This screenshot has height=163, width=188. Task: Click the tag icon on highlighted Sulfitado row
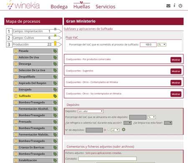click(x=55, y=96)
